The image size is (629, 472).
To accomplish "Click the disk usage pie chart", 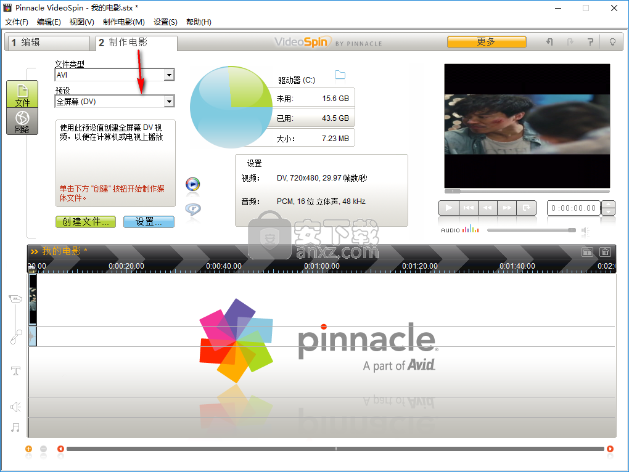I will coord(231,107).
